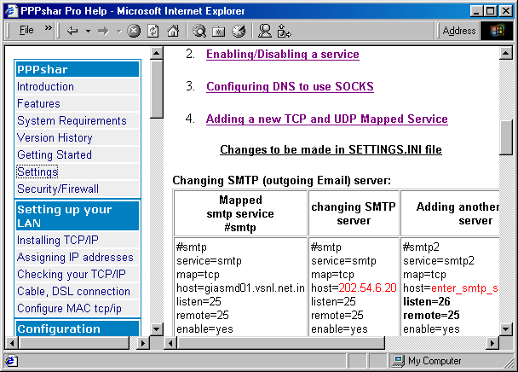
Task: Click the sidebar scroll down arrow
Action: pyautogui.click(x=156, y=329)
